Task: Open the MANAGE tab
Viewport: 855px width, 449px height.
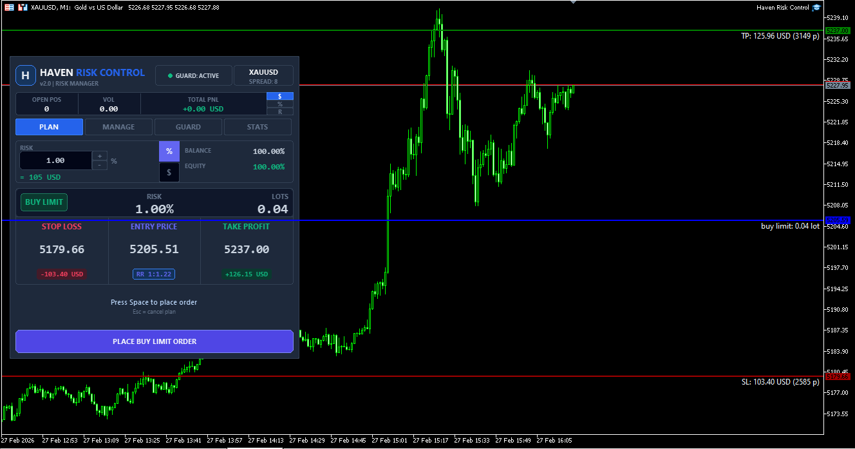Action: pyautogui.click(x=118, y=127)
